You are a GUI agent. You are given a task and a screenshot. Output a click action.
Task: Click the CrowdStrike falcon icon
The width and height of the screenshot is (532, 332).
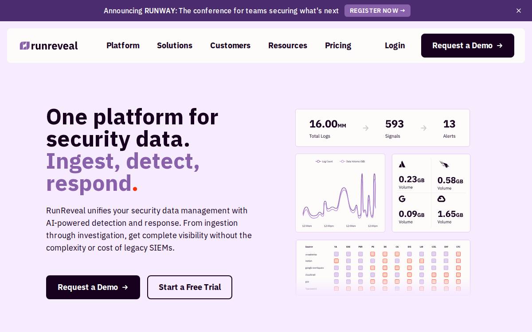444,164
